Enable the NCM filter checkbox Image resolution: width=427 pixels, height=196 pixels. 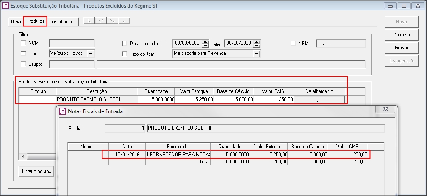click(23, 43)
